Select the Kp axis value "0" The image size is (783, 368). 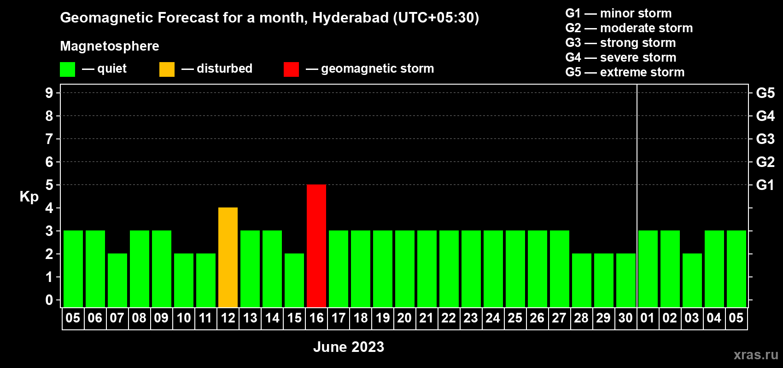[49, 300]
